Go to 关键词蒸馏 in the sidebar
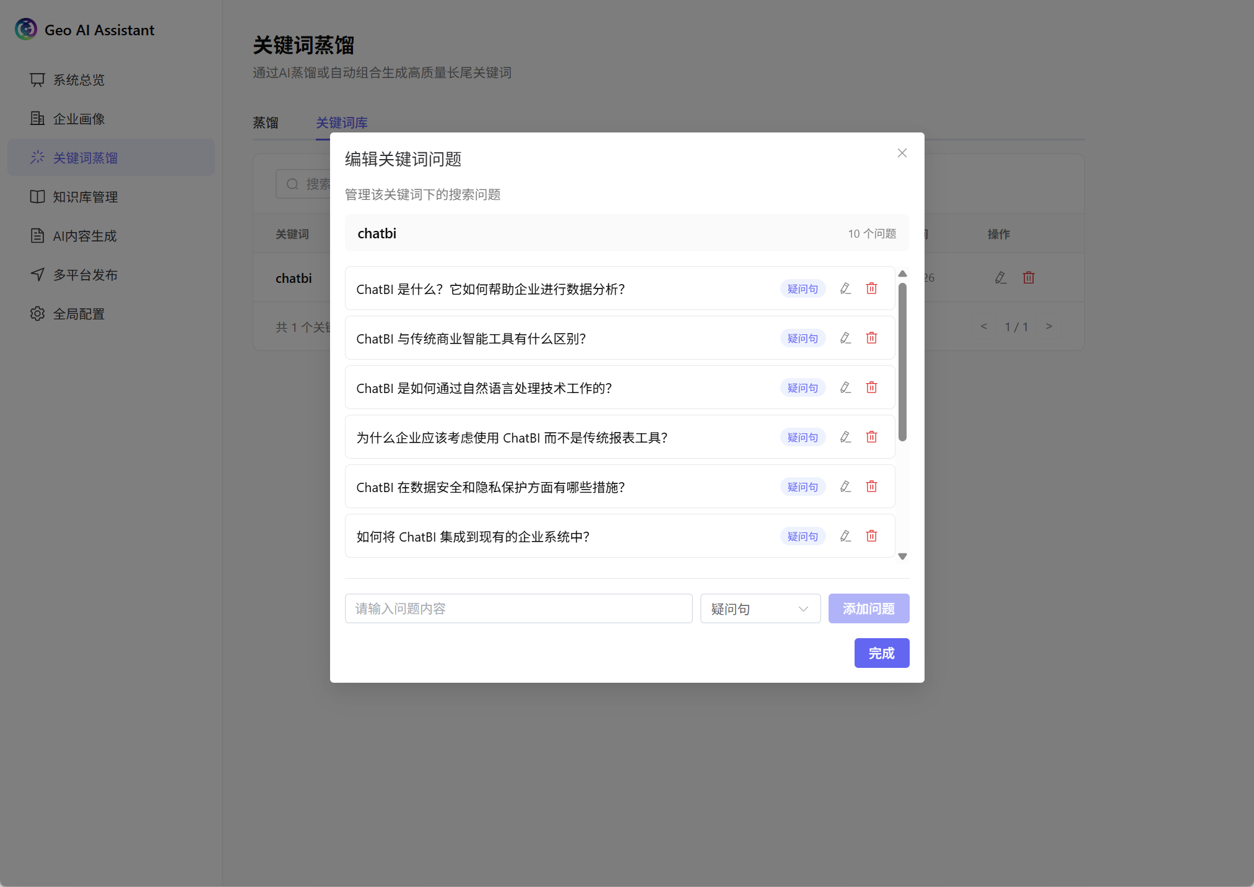Viewport: 1254px width, 887px height. coord(111,158)
